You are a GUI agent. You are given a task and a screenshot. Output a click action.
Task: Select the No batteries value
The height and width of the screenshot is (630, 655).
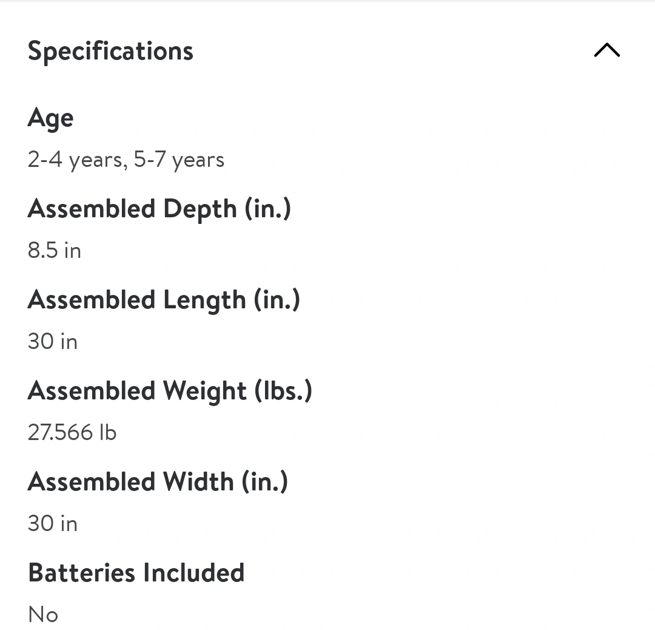pyautogui.click(x=43, y=615)
